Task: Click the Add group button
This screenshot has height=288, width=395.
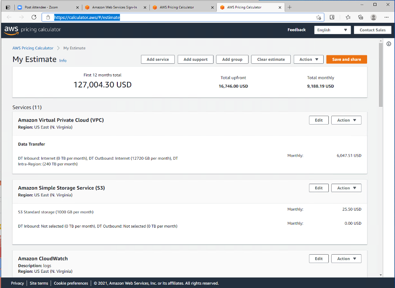Action: tap(232, 60)
